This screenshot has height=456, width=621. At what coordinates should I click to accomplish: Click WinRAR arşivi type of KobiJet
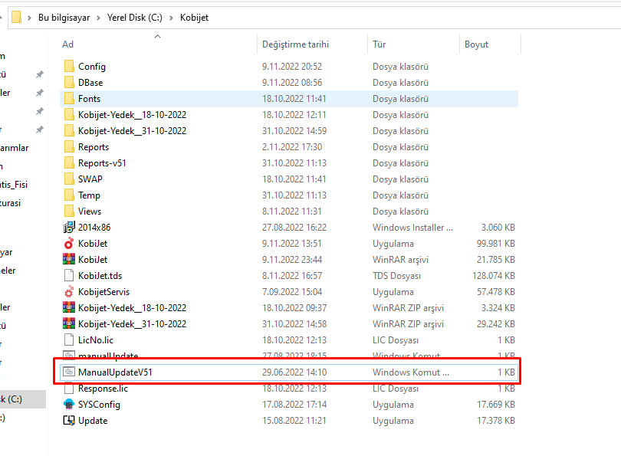(400, 259)
